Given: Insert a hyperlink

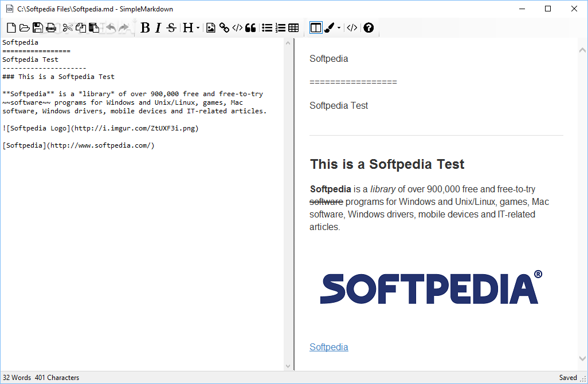Looking at the screenshot, I should (224, 27).
